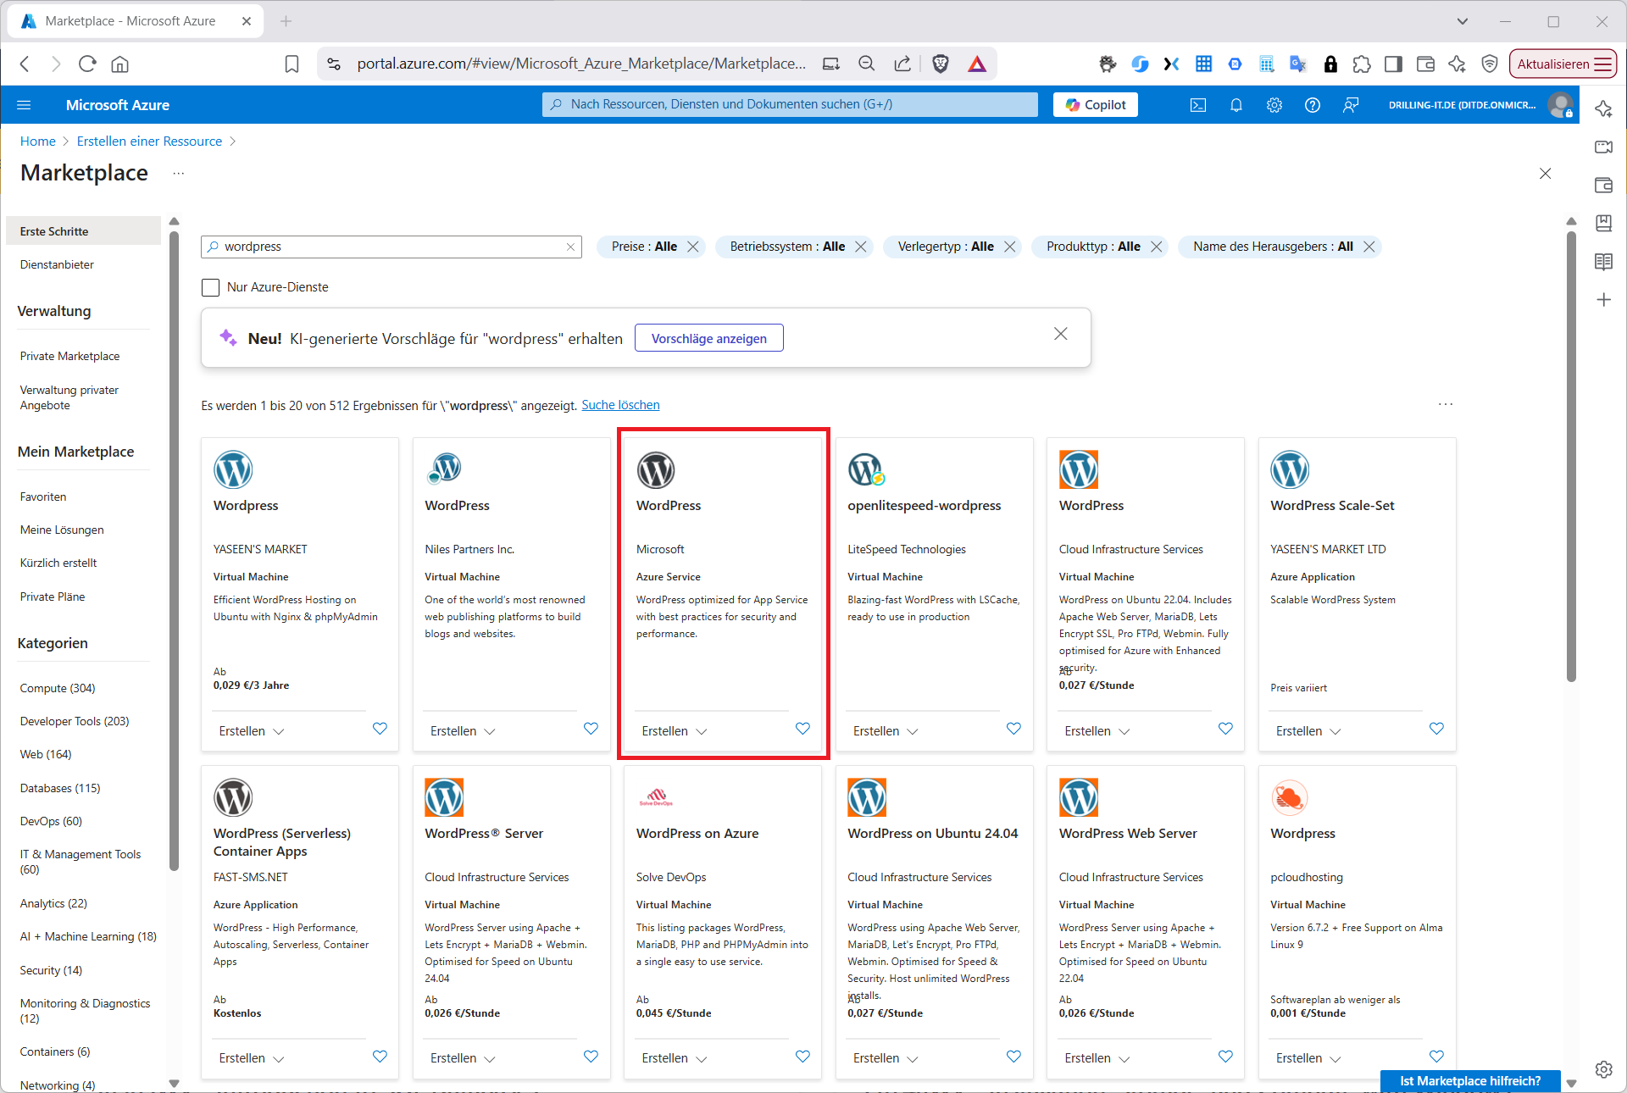Image resolution: width=1627 pixels, height=1093 pixels.
Task: Favorite WordPress (Serverless) Container Apps card
Action: 380,1057
